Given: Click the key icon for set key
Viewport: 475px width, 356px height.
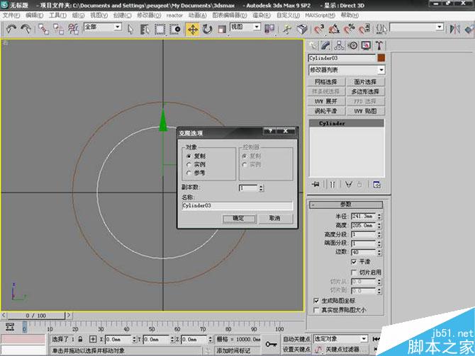Looking at the screenshot, I should pyautogui.click(x=272, y=342).
